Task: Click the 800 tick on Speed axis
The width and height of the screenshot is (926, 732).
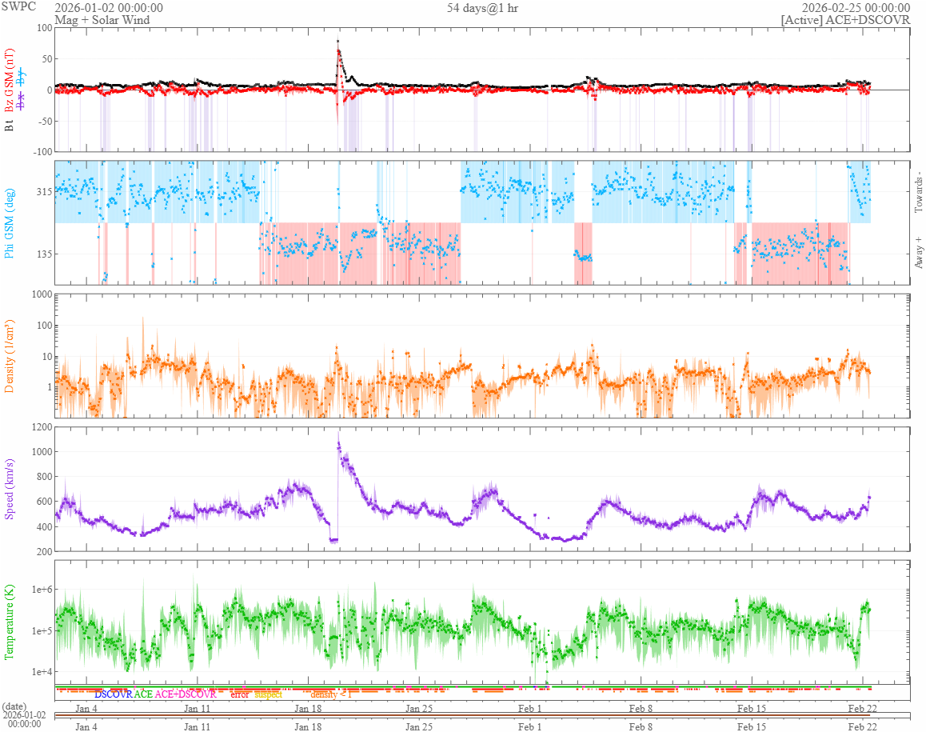Action: 44,476
